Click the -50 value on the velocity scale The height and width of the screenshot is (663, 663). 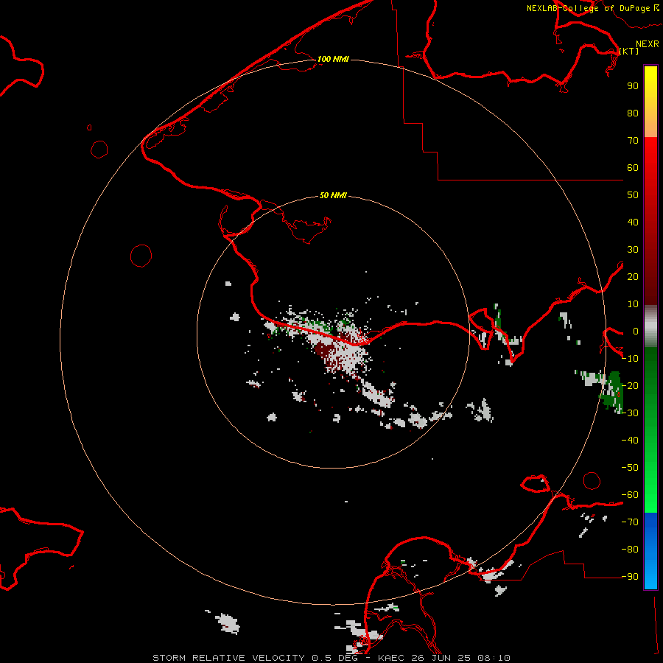(x=630, y=468)
